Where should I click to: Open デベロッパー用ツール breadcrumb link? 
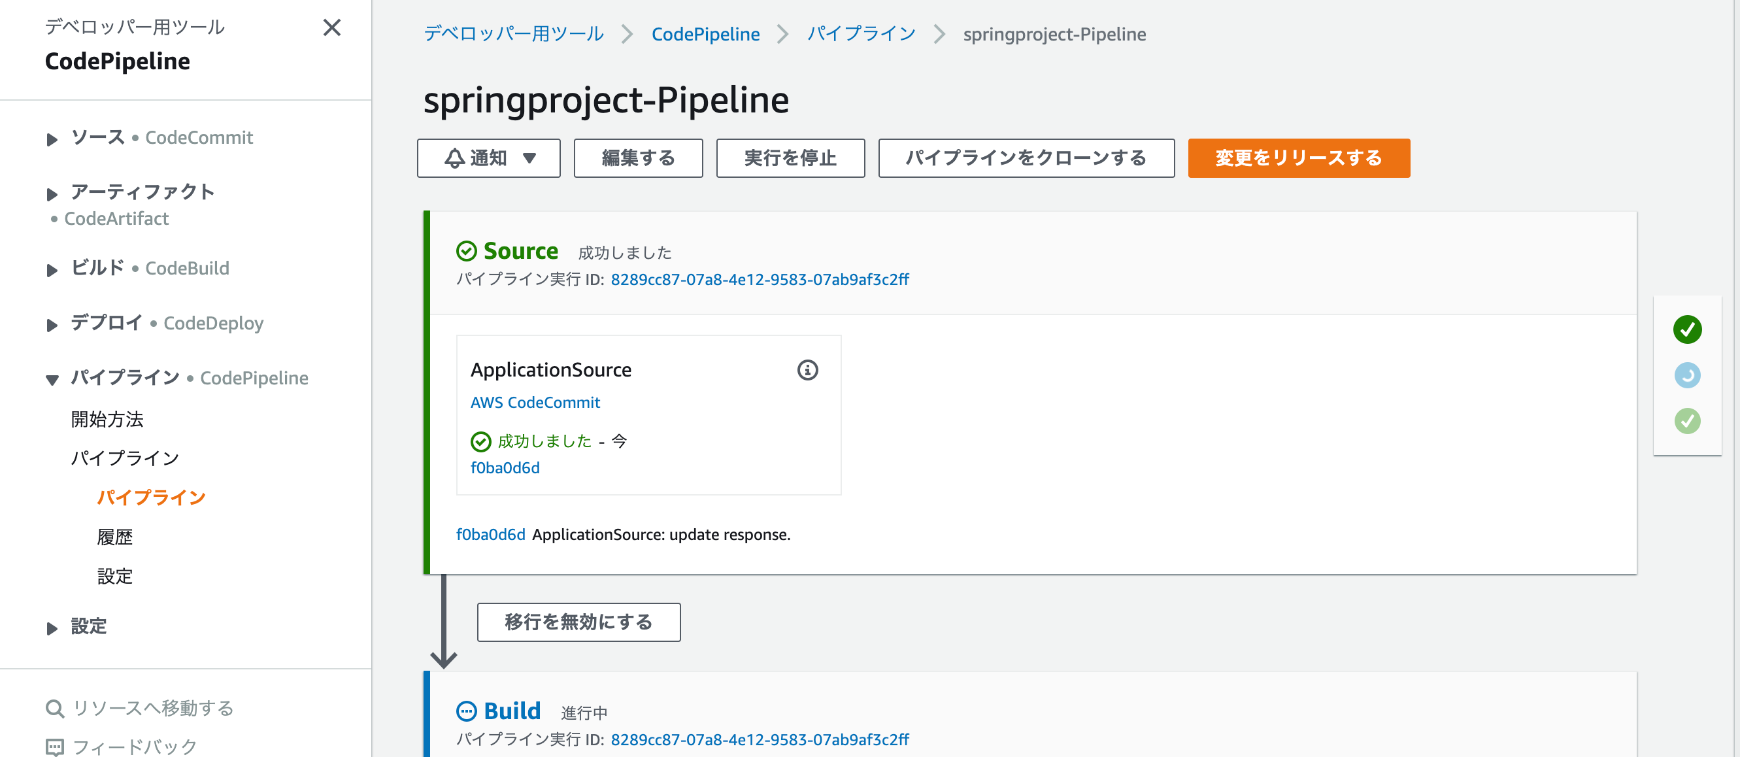tap(513, 34)
